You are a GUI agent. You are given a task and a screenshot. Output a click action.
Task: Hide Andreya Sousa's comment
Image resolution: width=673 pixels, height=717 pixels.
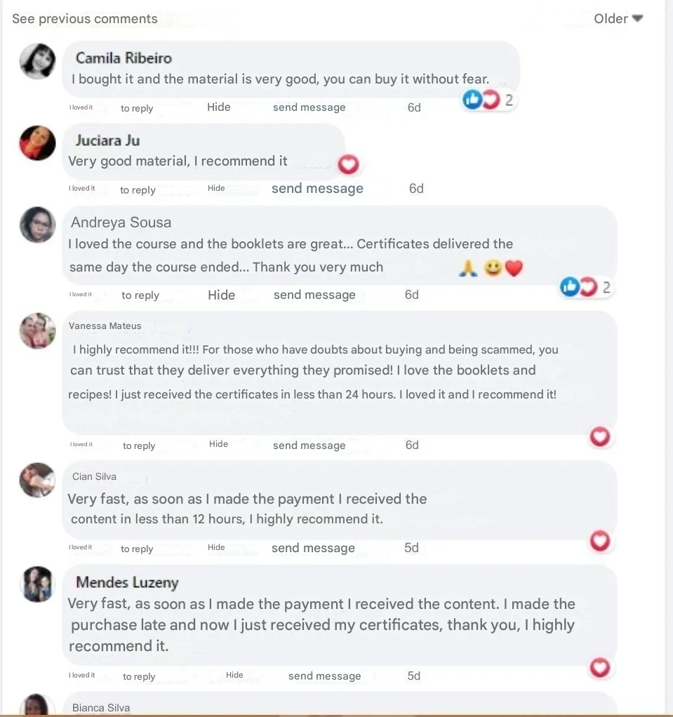click(x=221, y=295)
